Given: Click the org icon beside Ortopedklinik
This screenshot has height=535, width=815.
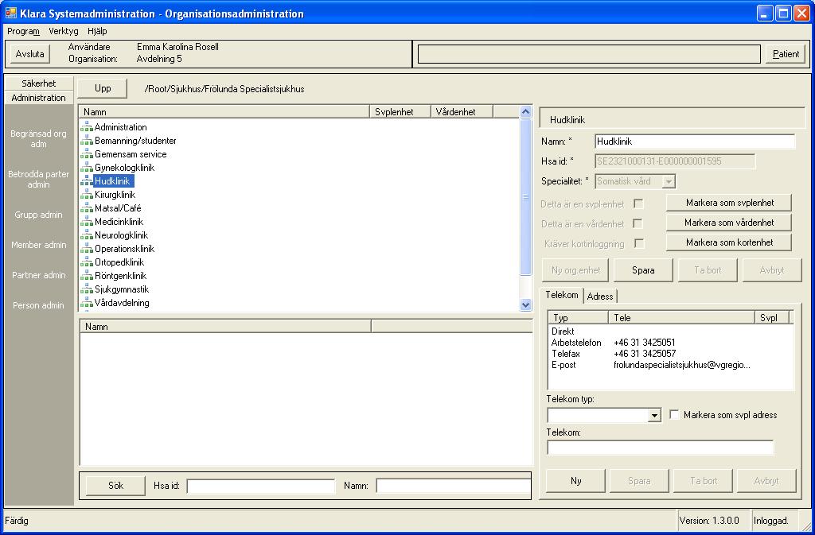Looking at the screenshot, I should click(86, 262).
